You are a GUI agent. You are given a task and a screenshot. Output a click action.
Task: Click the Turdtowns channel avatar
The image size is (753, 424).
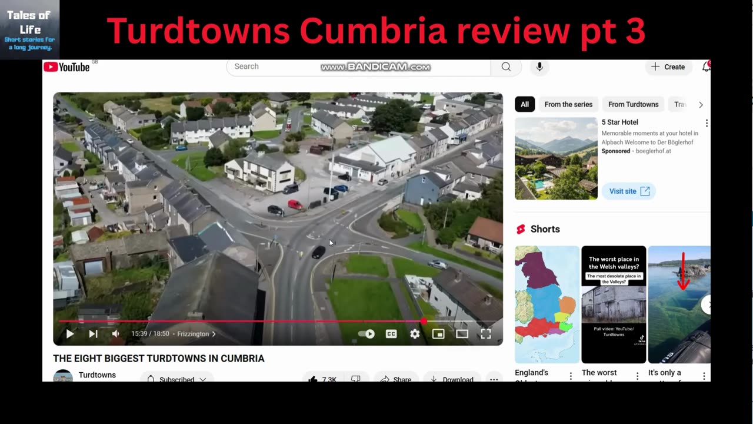click(x=63, y=376)
